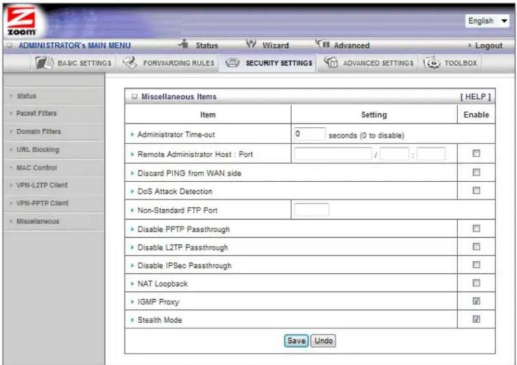This screenshot has width=517, height=365.
Task: Click arrow beside IGMP Proxy
Action: (132, 302)
